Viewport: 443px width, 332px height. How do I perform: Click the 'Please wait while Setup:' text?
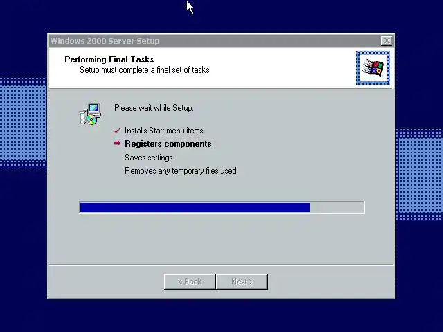(154, 108)
